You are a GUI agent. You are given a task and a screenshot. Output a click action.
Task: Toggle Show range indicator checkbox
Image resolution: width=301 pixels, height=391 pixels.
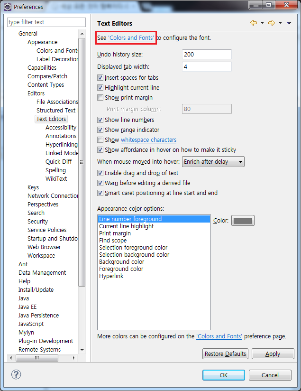point(100,130)
